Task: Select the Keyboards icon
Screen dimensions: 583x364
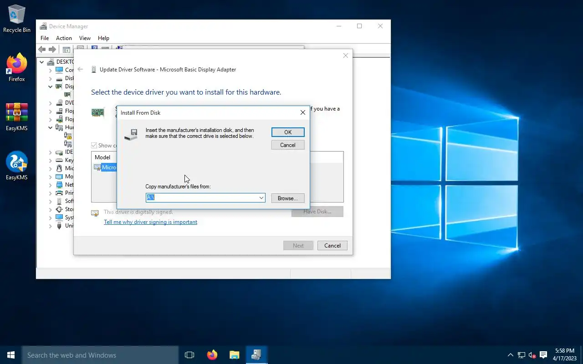Action: pyautogui.click(x=59, y=160)
